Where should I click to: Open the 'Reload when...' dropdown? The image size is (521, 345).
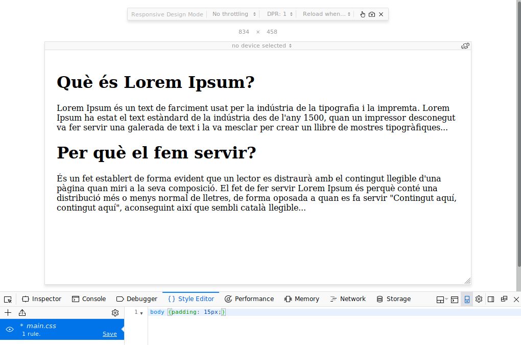(327, 14)
